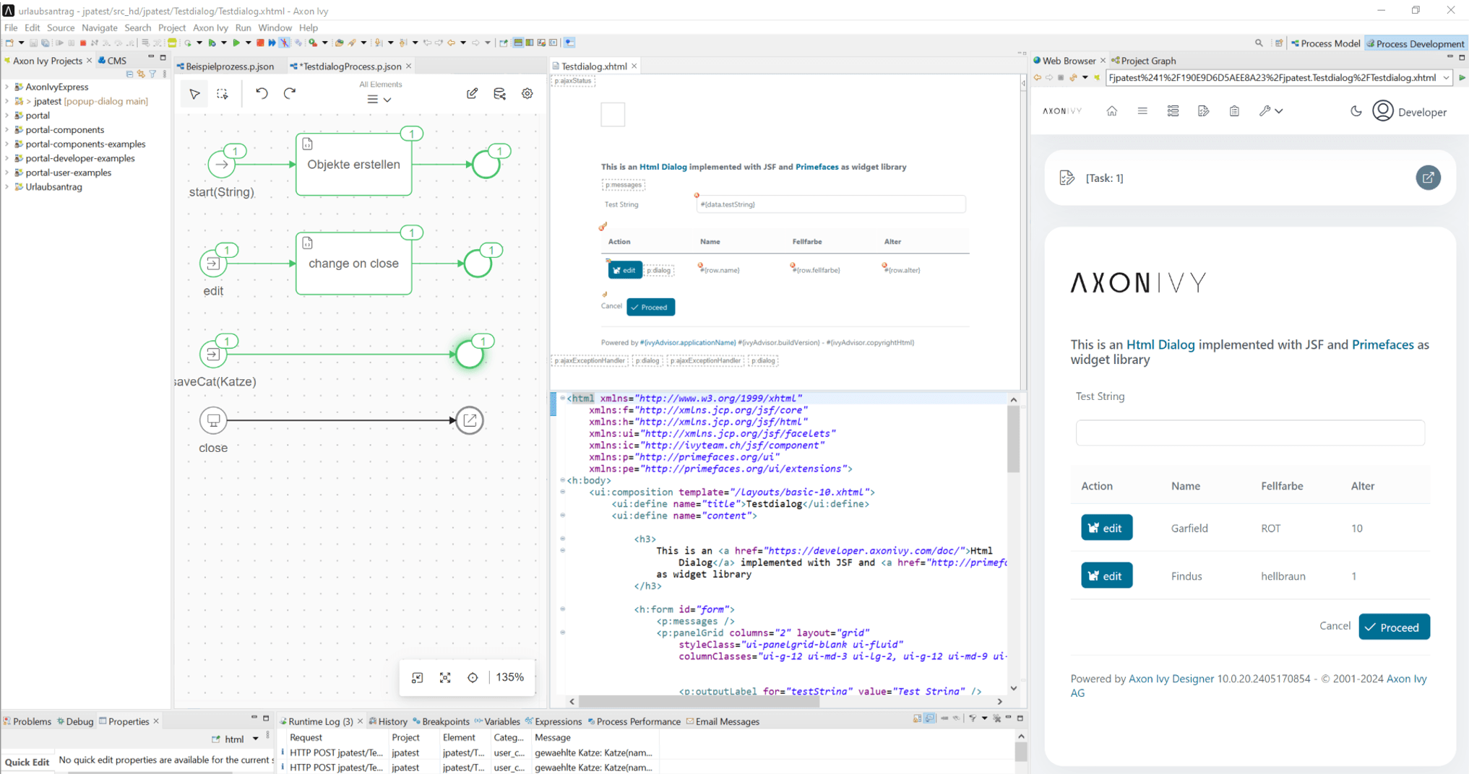
Task: Click the Developer user avatar icon
Action: (x=1382, y=111)
